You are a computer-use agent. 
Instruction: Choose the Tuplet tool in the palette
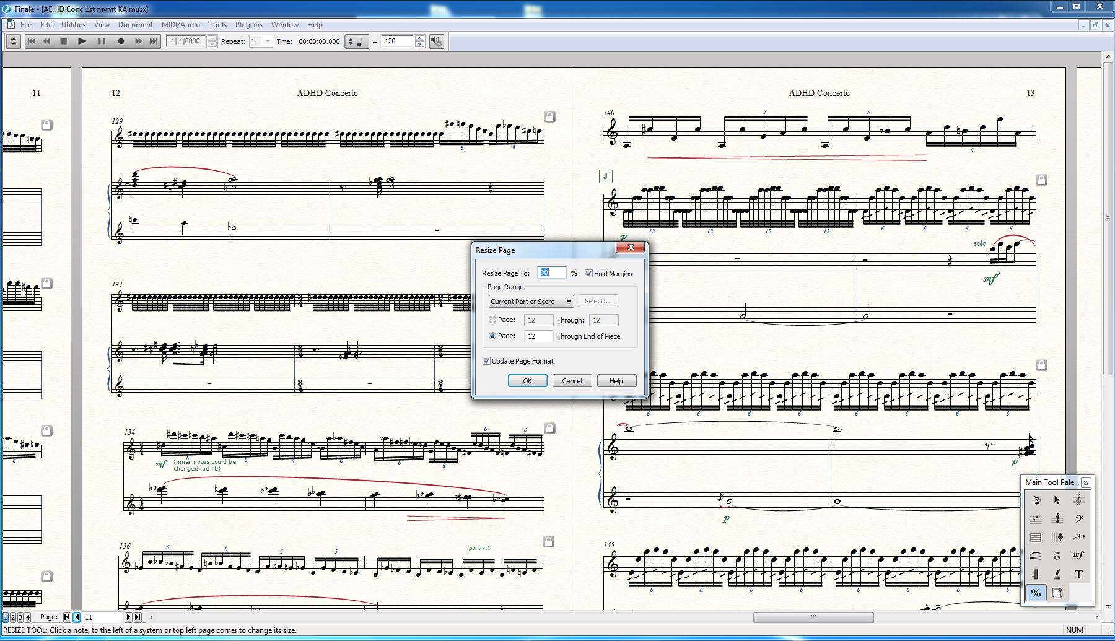pos(1078,537)
